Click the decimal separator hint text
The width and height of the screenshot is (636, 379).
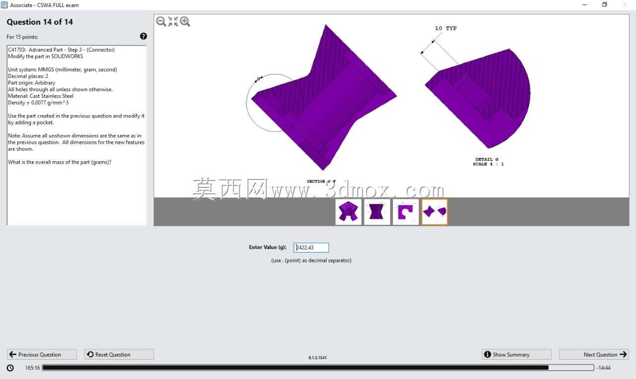[311, 260]
